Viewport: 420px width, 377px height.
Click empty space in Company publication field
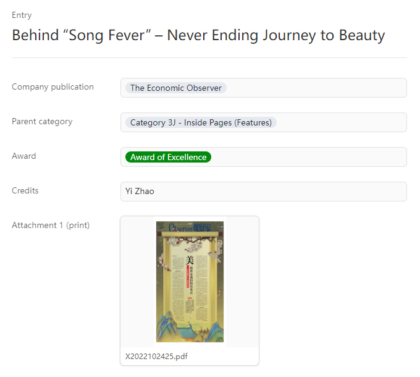tap(315, 88)
